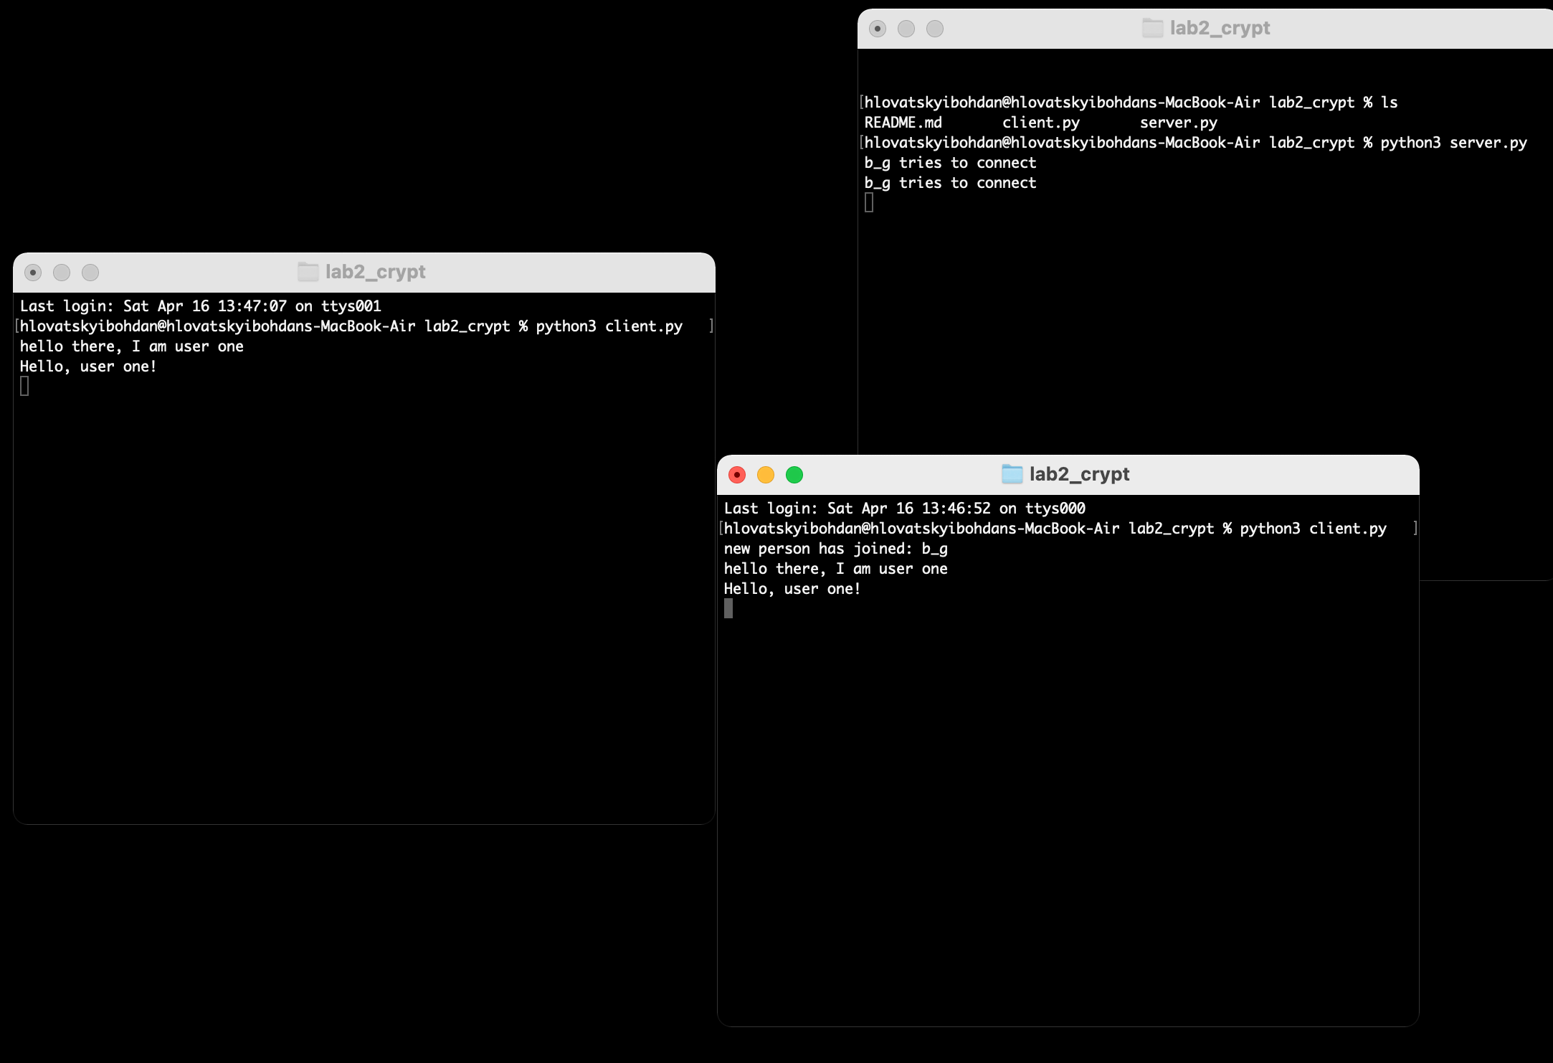This screenshot has width=1553, height=1063.
Task: Click the yellow minimize button of active terminal
Action: [766, 475]
